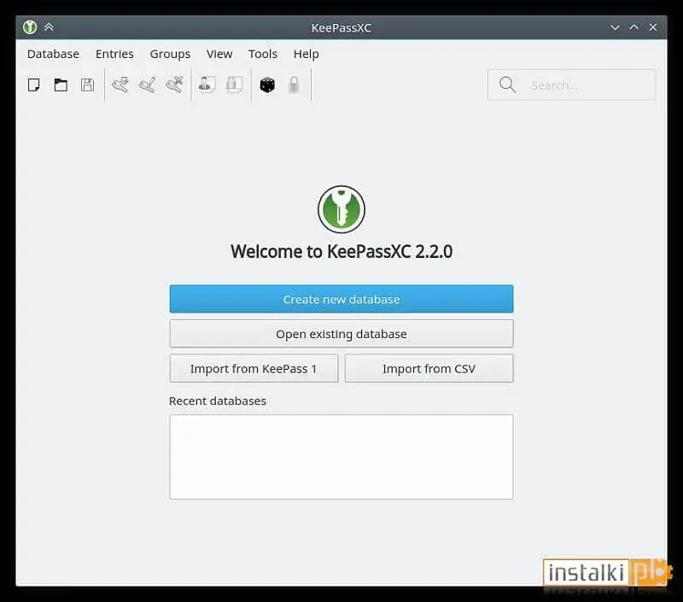The width and height of the screenshot is (683, 602).
Task: Click inside the Recent databases list
Action: (x=341, y=457)
